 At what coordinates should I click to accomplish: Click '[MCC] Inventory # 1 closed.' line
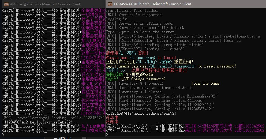coord(134,92)
